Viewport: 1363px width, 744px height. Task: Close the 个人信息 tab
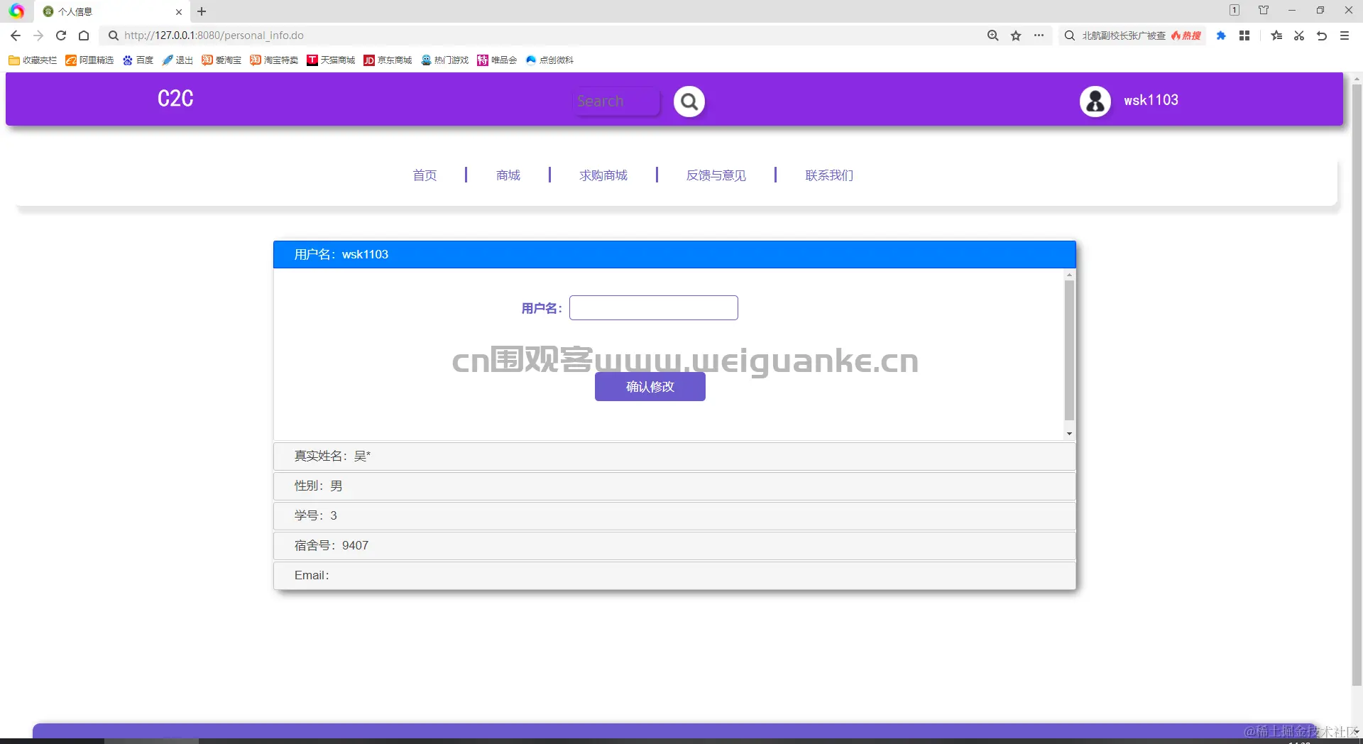179,11
